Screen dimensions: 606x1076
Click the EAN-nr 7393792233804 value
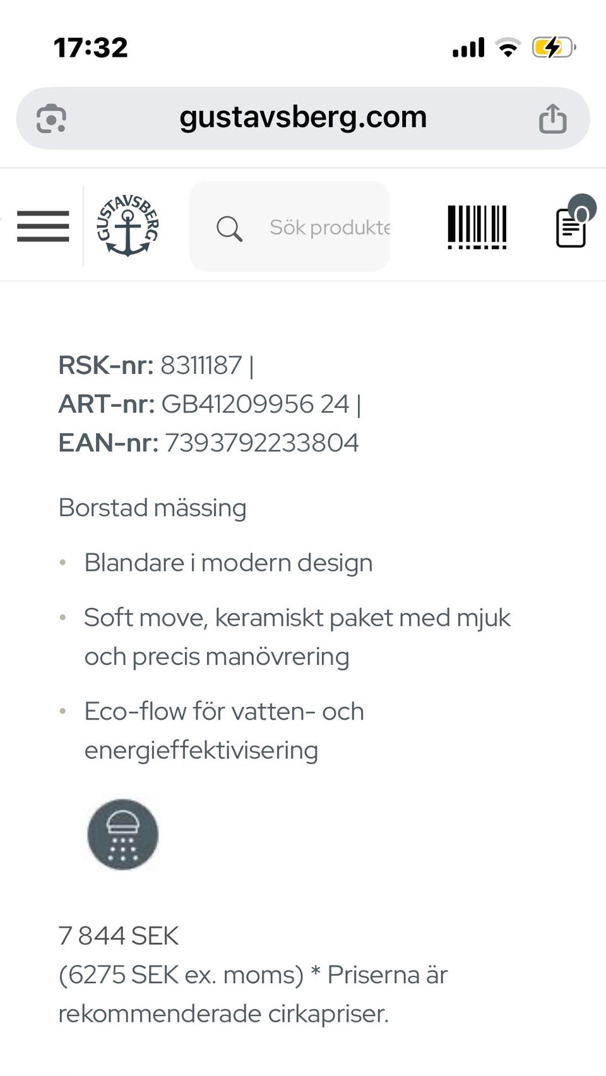click(x=261, y=443)
